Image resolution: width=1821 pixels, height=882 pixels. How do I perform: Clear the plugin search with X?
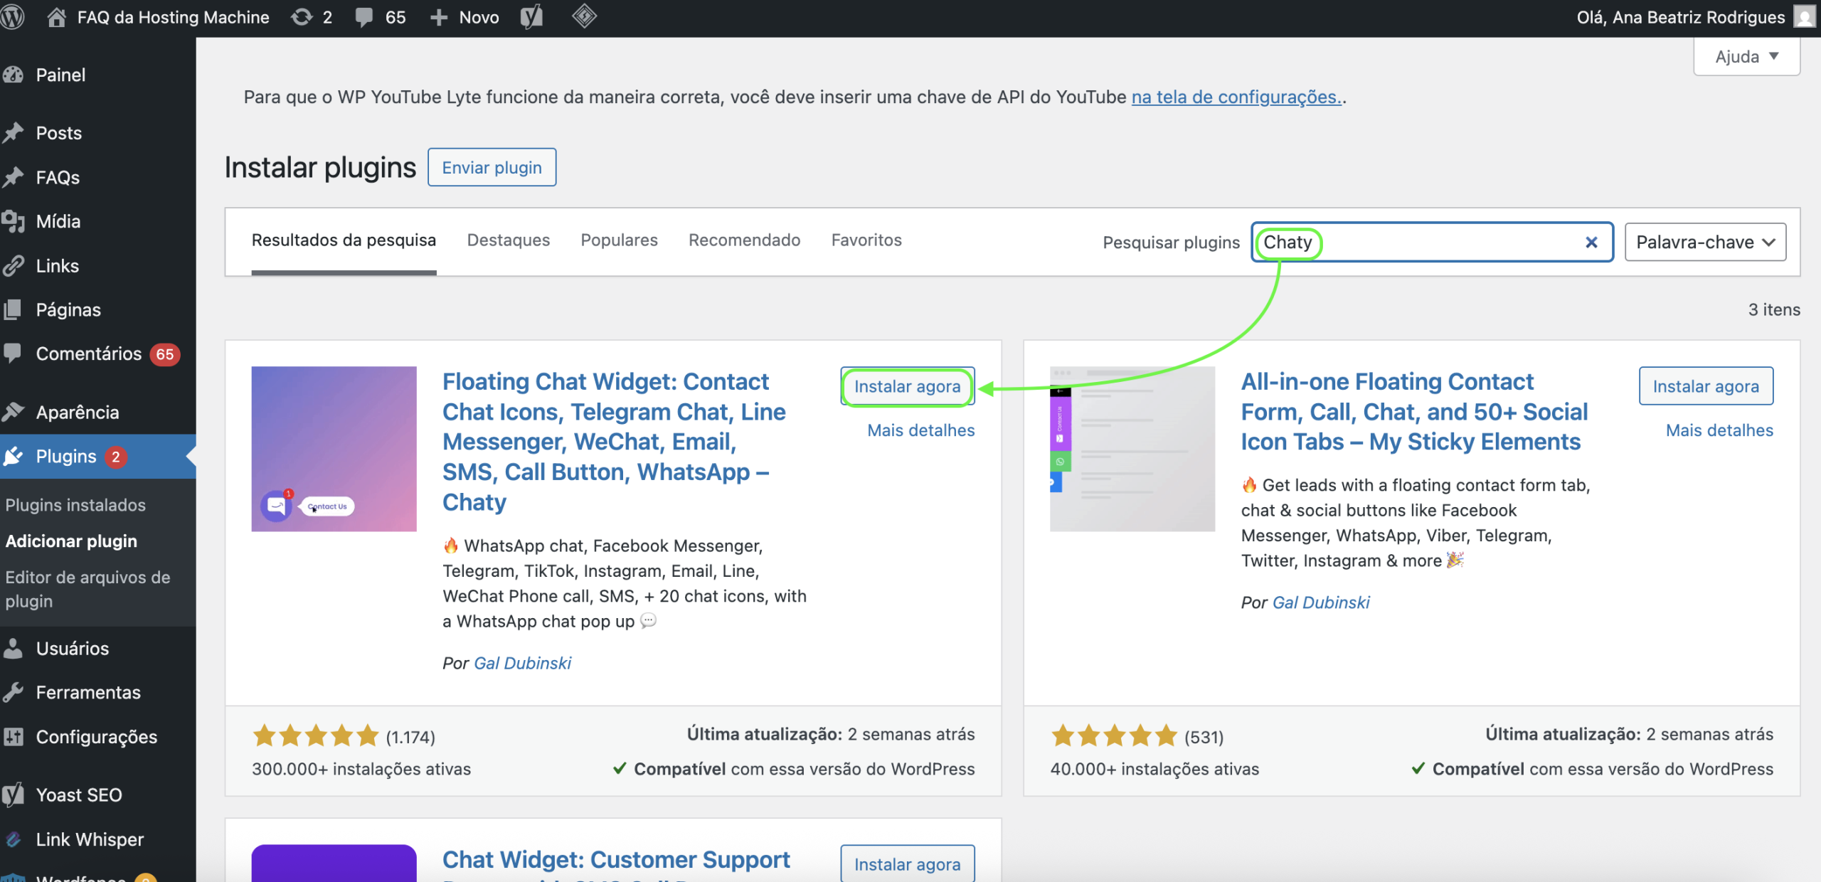coord(1591,243)
